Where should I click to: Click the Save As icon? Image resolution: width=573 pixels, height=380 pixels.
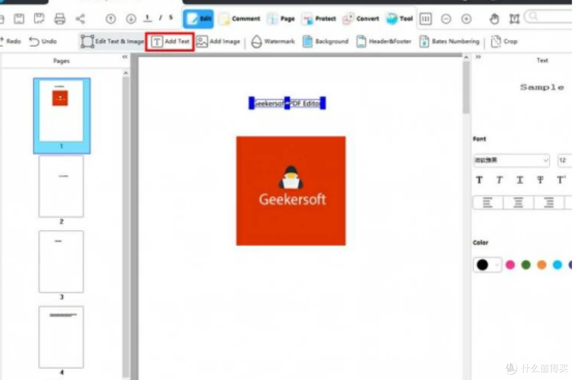[39, 19]
